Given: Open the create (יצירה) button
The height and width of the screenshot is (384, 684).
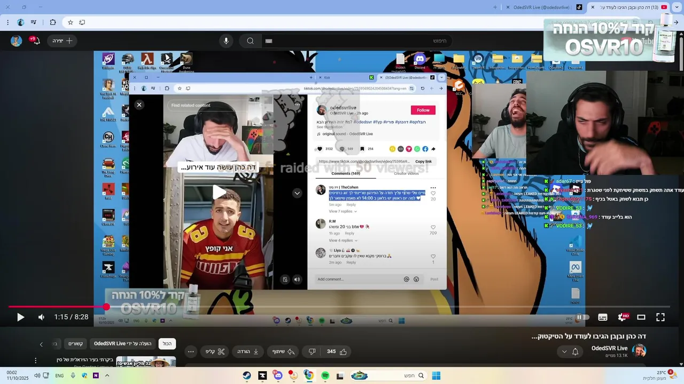Looking at the screenshot, I should tap(63, 41).
